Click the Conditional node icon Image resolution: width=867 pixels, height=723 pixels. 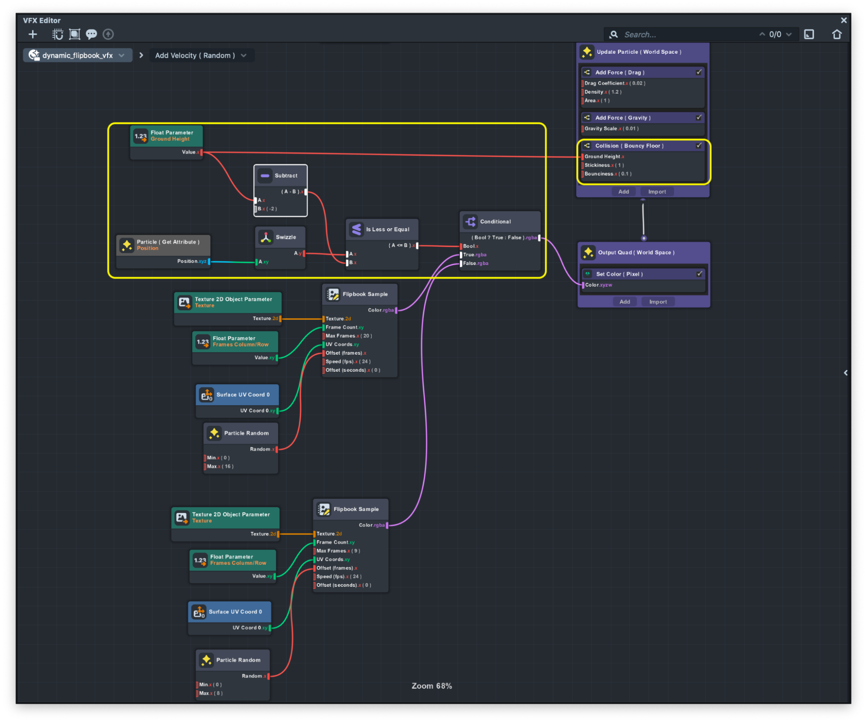pyautogui.click(x=470, y=222)
